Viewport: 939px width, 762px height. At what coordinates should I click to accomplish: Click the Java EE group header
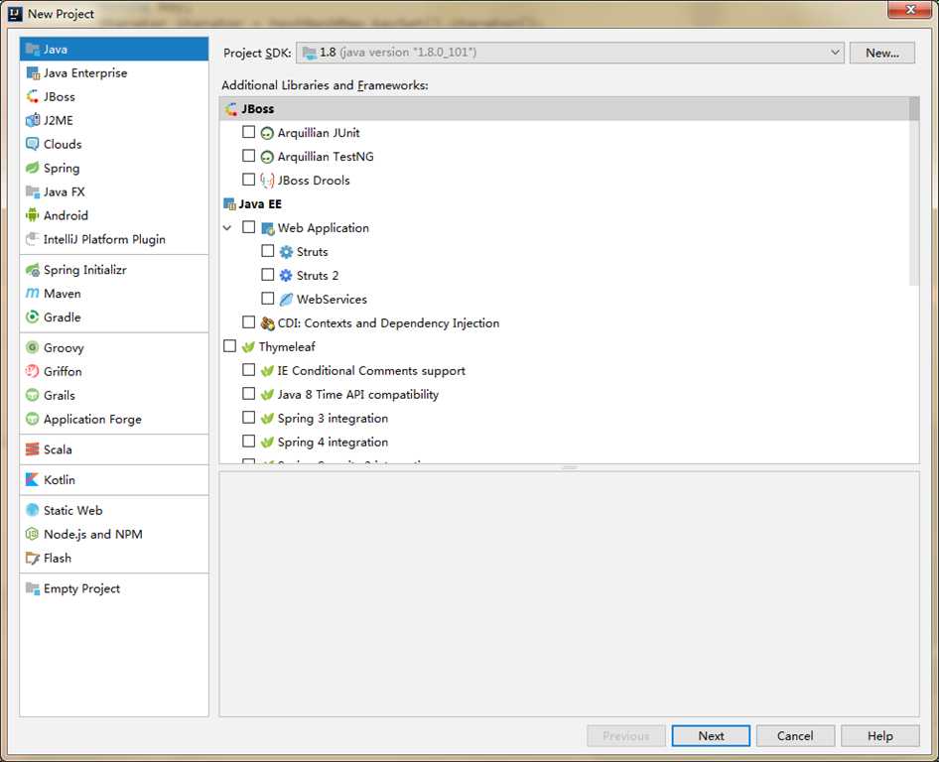(x=564, y=204)
